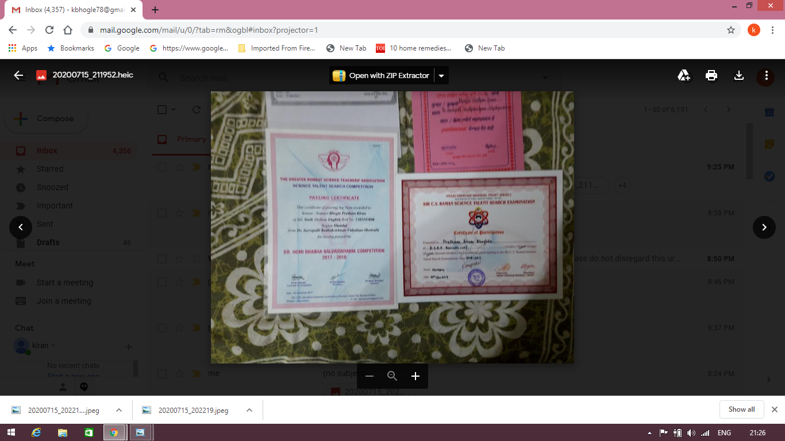Open with ZIP Extractor
This screenshot has height=441, width=785.
[x=382, y=75]
